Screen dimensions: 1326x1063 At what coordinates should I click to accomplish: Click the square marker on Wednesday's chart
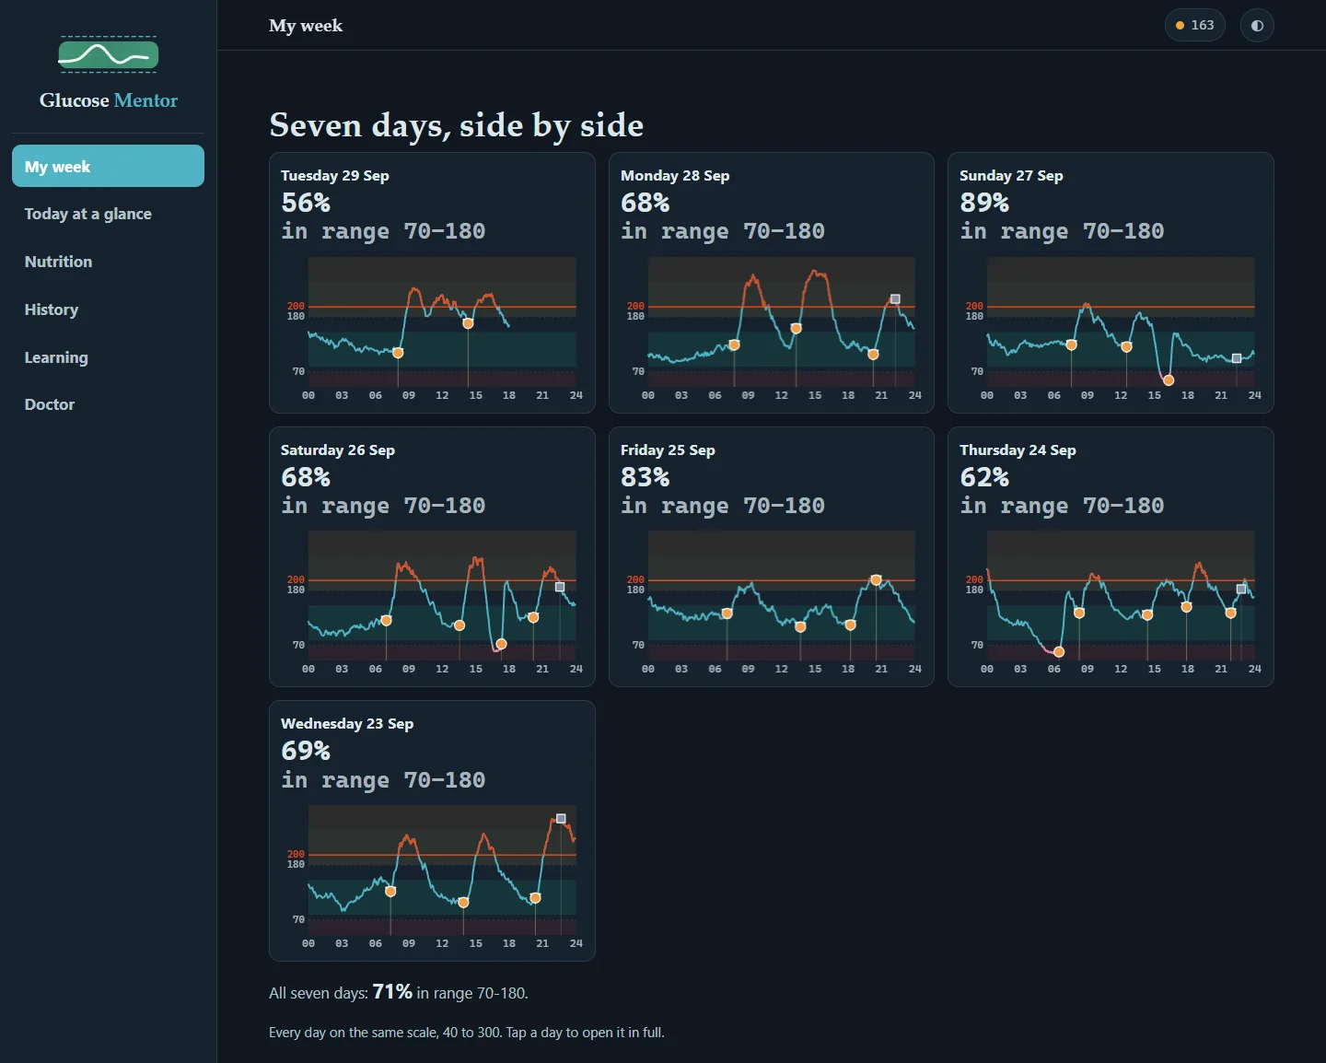point(562,818)
